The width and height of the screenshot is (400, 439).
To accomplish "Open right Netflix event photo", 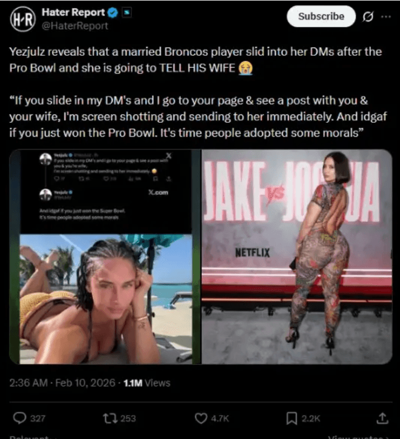I will tap(297, 257).
